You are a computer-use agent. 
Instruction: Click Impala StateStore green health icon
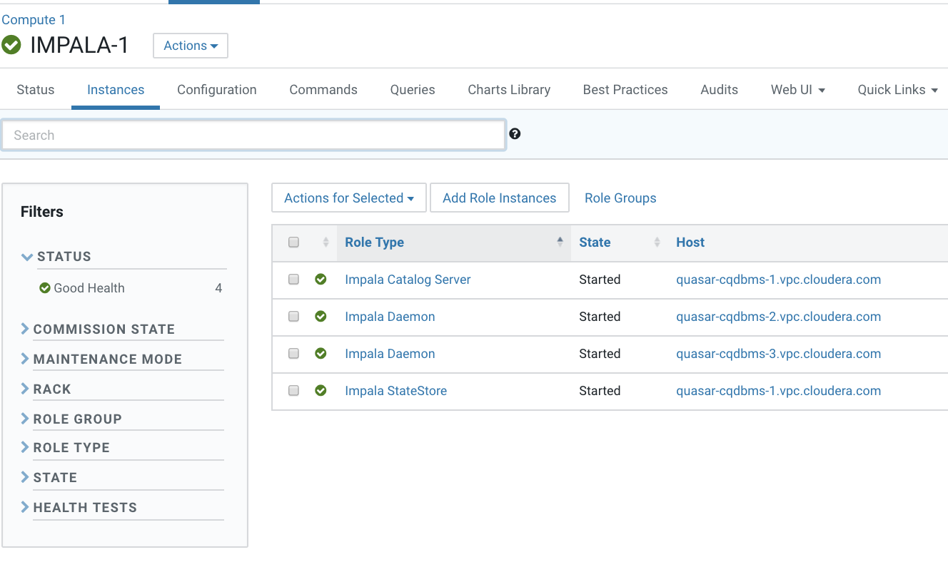tap(321, 391)
